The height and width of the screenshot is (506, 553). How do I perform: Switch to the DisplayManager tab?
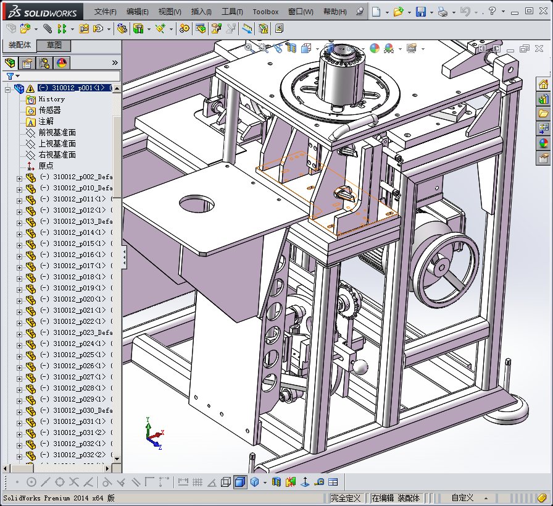tap(62, 63)
